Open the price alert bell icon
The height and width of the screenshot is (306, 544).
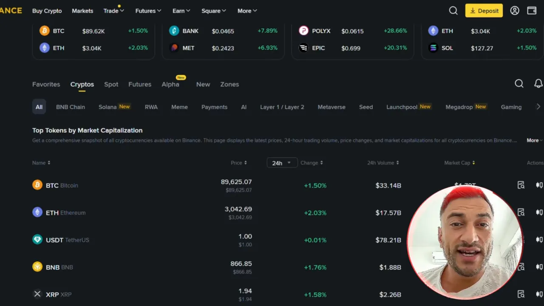coord(538,84)
